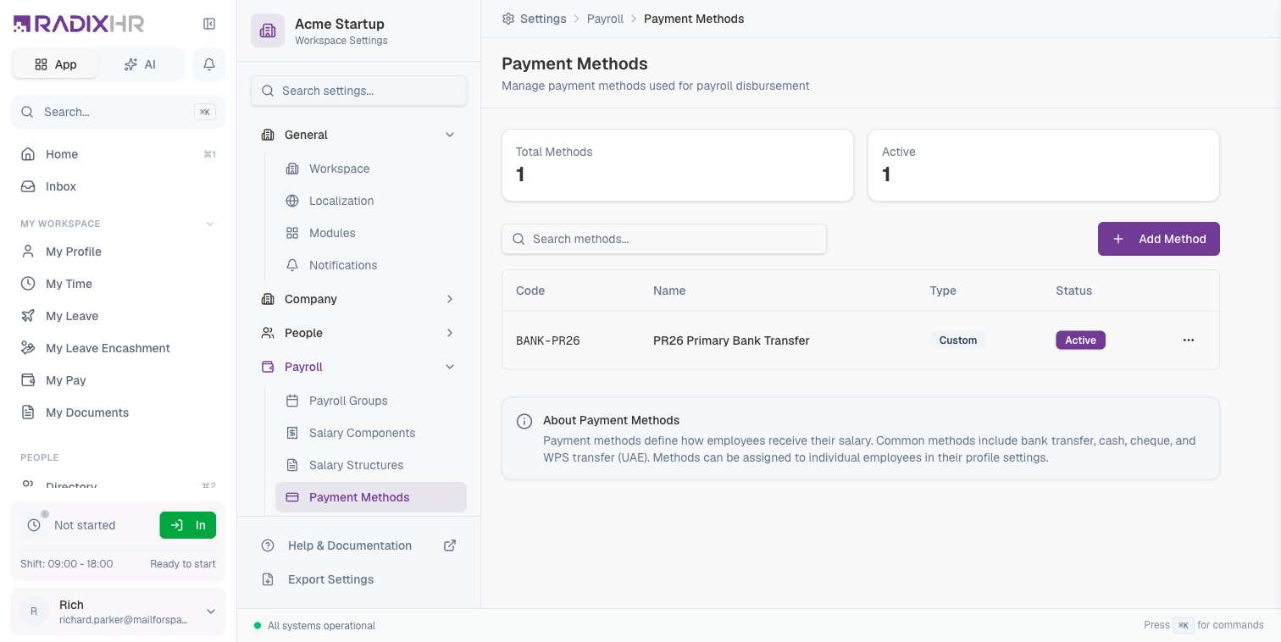This screenshot has width=1281, height=642.
Task: Click the BANK-PR26 code cell
Action: [x=548, y=340]
